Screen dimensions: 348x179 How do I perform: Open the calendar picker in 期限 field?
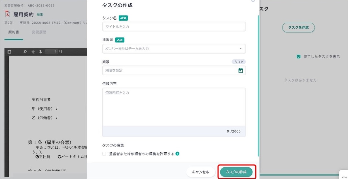[x=241, y=71]
